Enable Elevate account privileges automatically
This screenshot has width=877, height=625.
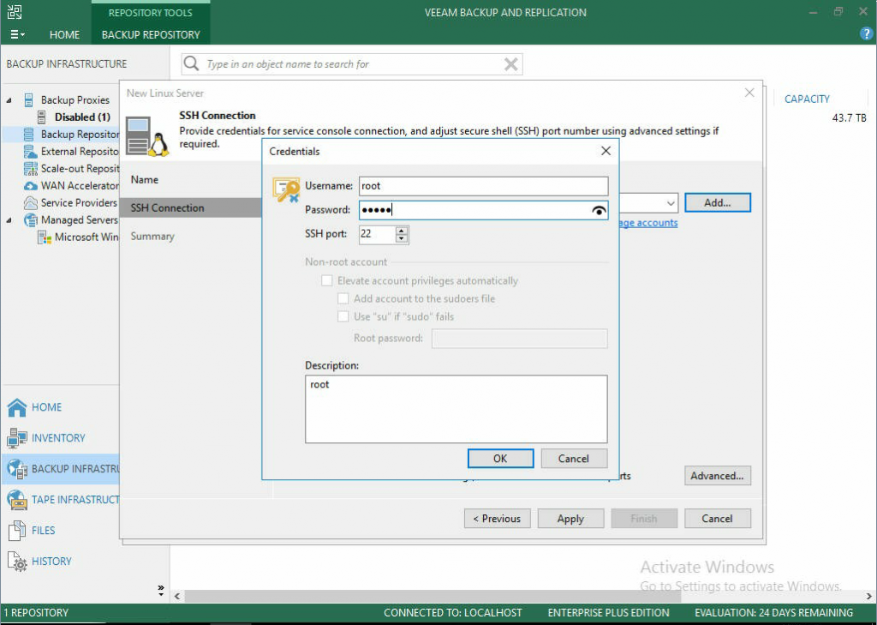pos(326,280)
